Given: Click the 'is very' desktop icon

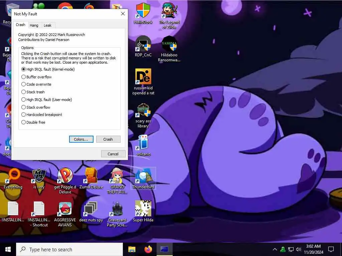Looking at the screenshot, I should [39, 178].
